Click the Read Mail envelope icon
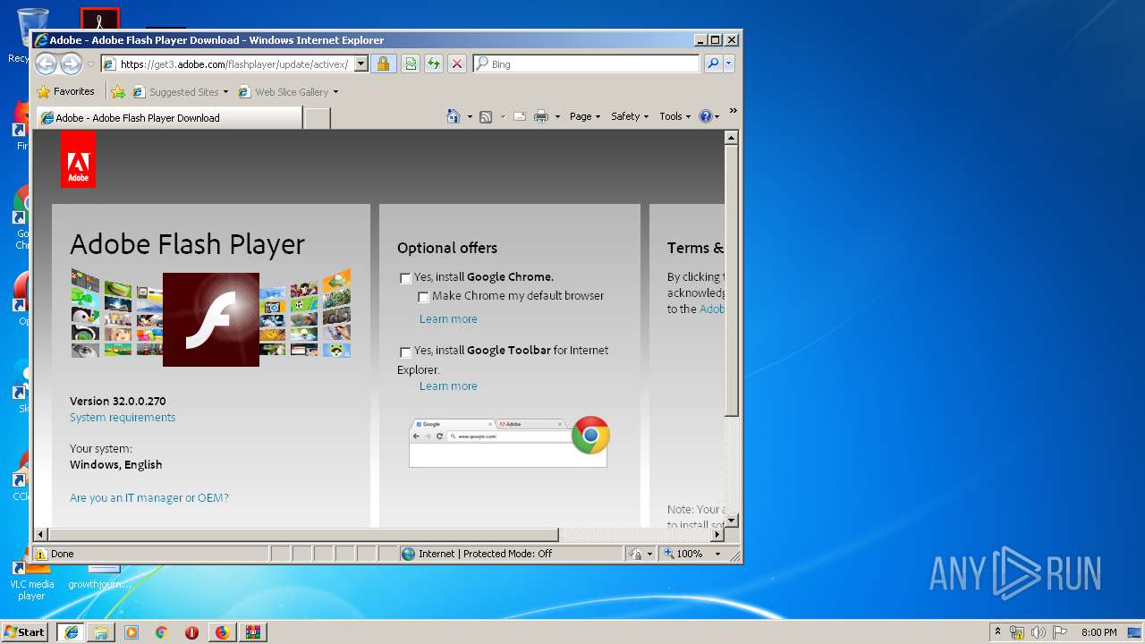The width and height of the screenshot is (1145, 644). (520, 116)
